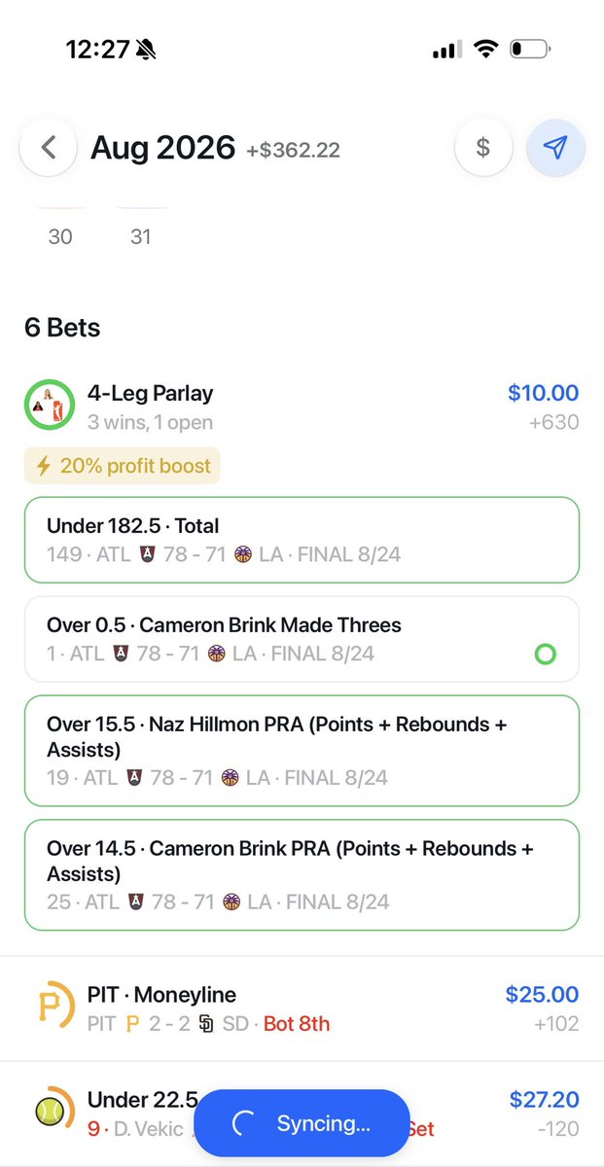Tap the tennis ball bet icon
The image size is (604, 1167).
(x=50, y=1111)
